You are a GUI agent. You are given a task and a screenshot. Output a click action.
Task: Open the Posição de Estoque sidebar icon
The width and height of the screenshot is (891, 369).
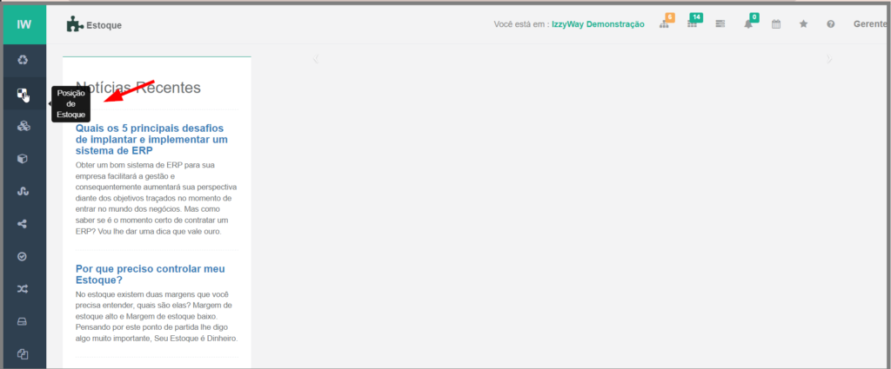[x=23, y=94]
